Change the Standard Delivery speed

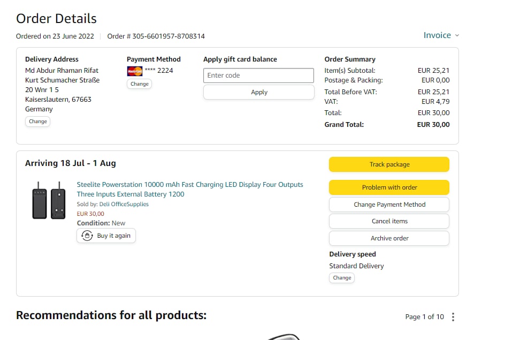coord(342,278)
